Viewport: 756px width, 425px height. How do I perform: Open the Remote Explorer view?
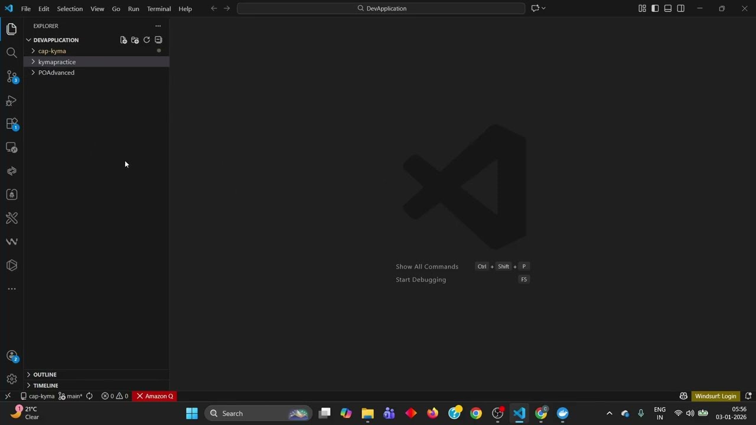pyautogui.click(x=11, y=148)
